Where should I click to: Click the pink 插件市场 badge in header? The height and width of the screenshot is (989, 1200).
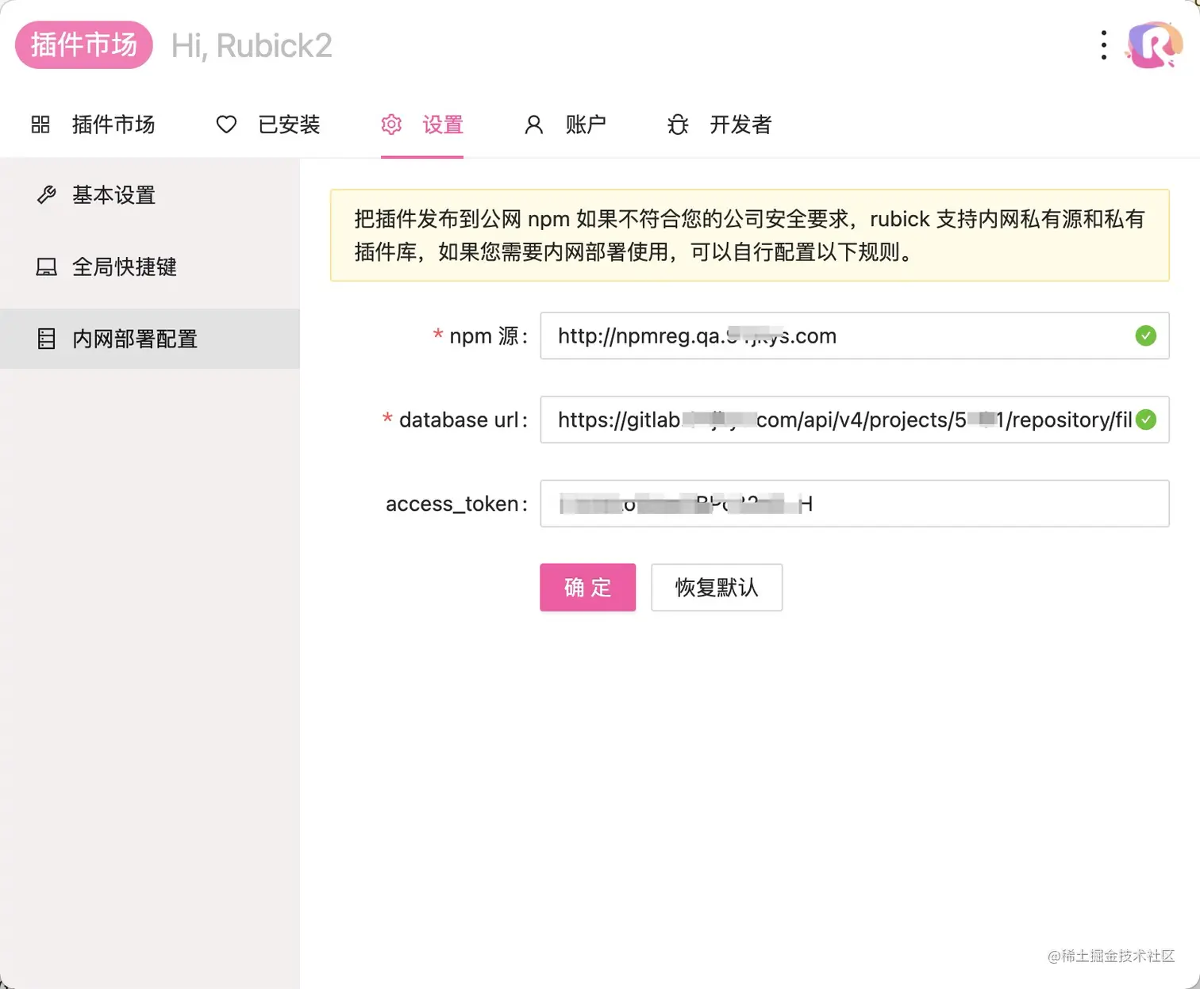(x=83, y=45)
